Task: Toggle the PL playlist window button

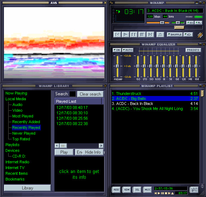Action: (198, 23)
